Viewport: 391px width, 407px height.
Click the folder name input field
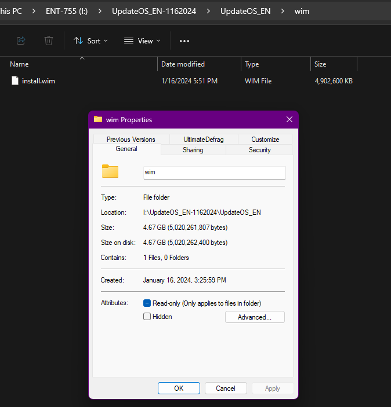point(215,173)
